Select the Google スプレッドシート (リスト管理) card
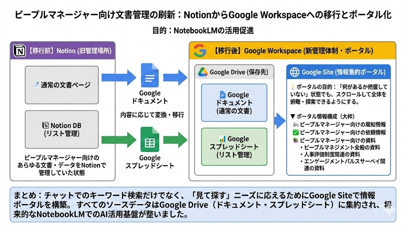 pyautogui.click(x=234, y=147)
